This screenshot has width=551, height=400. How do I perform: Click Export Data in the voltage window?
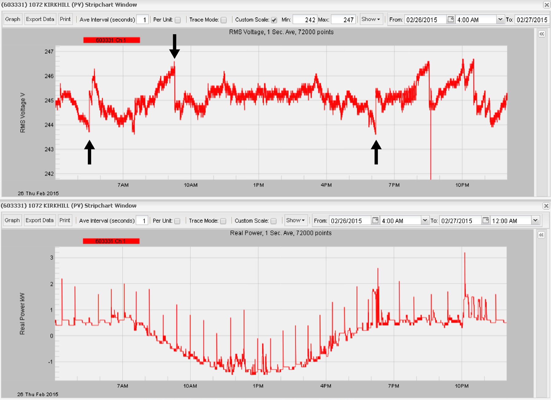40,19
